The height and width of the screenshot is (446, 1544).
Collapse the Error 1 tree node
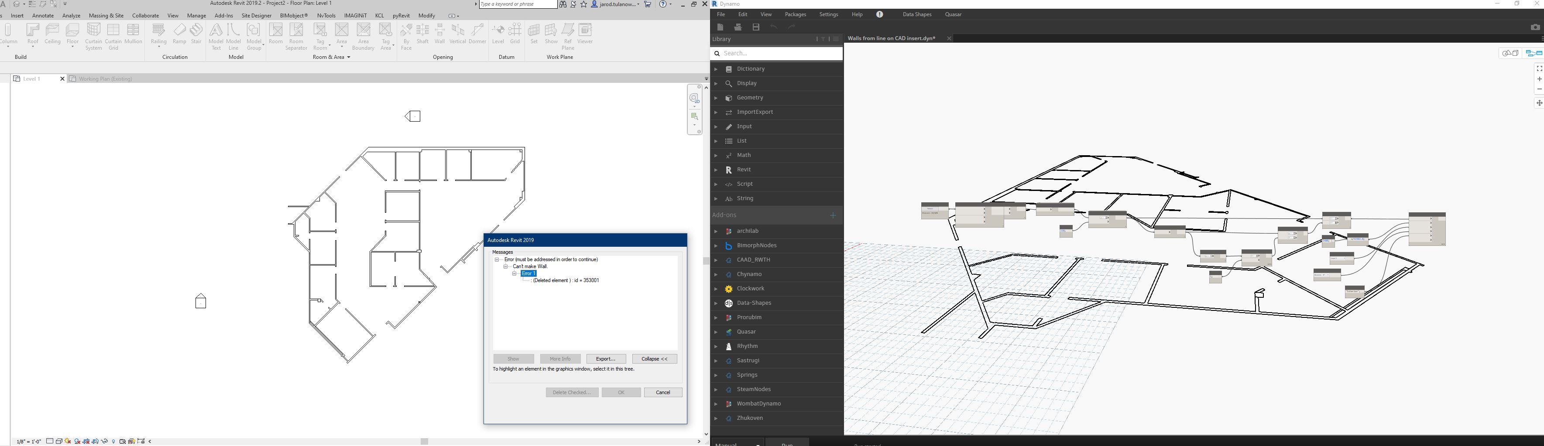[x=514, y=274]
